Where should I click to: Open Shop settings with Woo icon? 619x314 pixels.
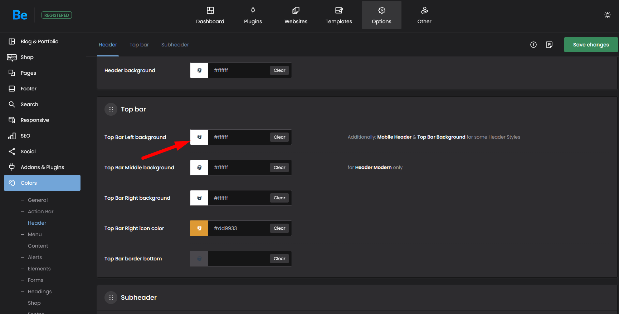point(42,57)
